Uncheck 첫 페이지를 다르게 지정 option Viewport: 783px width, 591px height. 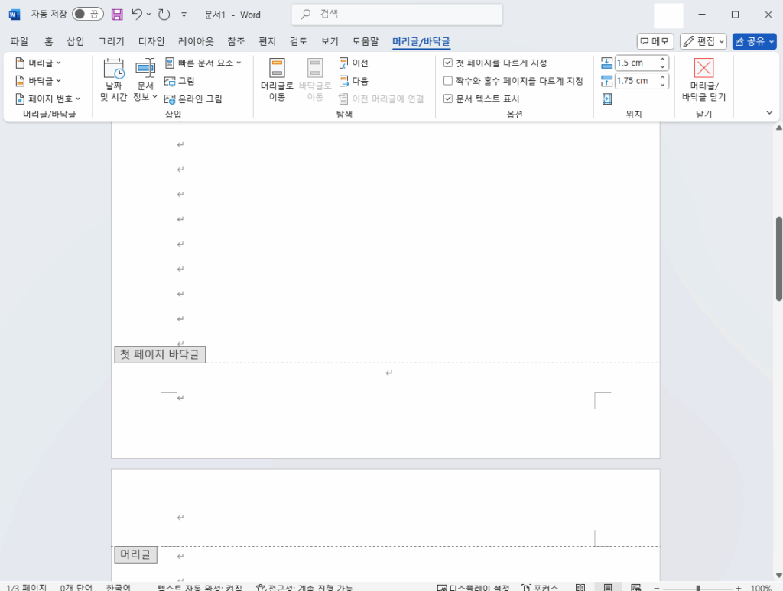[x=447, y=63]
